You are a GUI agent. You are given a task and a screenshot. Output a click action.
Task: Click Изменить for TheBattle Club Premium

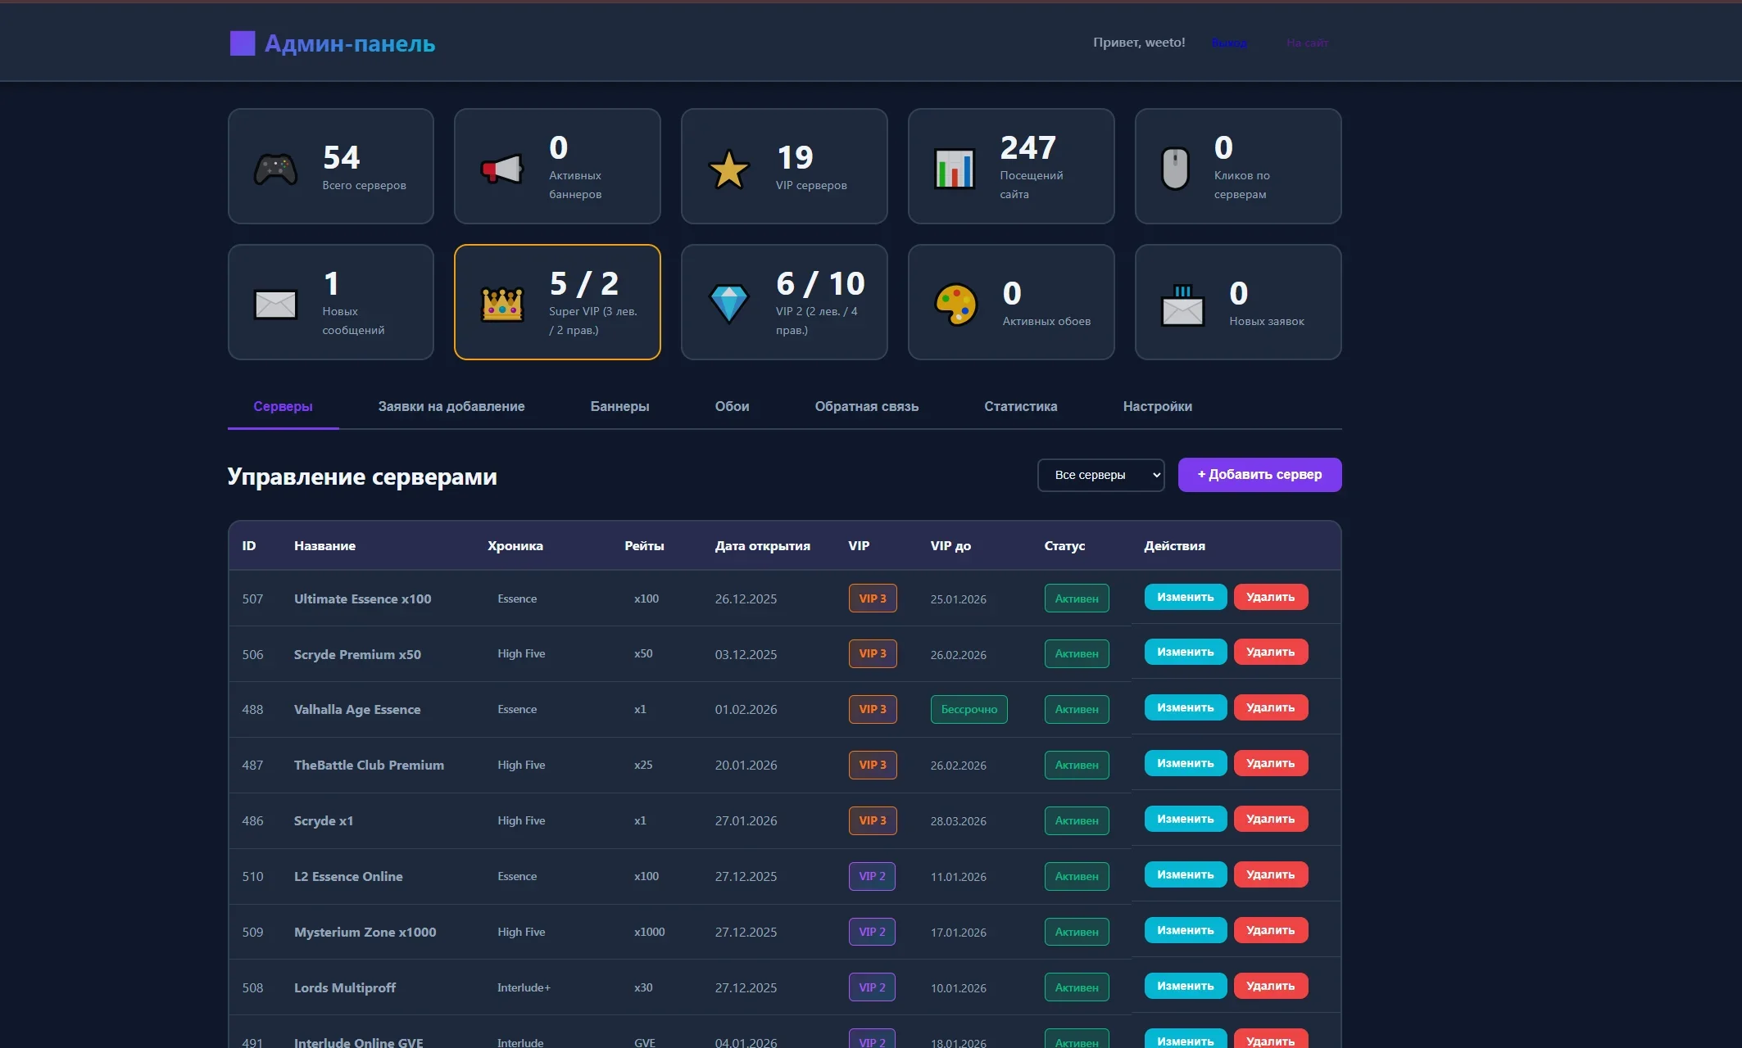click(x=1185, y=763)
